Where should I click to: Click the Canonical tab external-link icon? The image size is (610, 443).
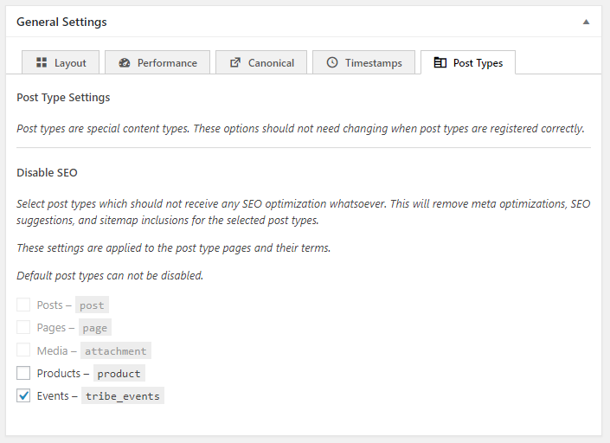[235, 62]
